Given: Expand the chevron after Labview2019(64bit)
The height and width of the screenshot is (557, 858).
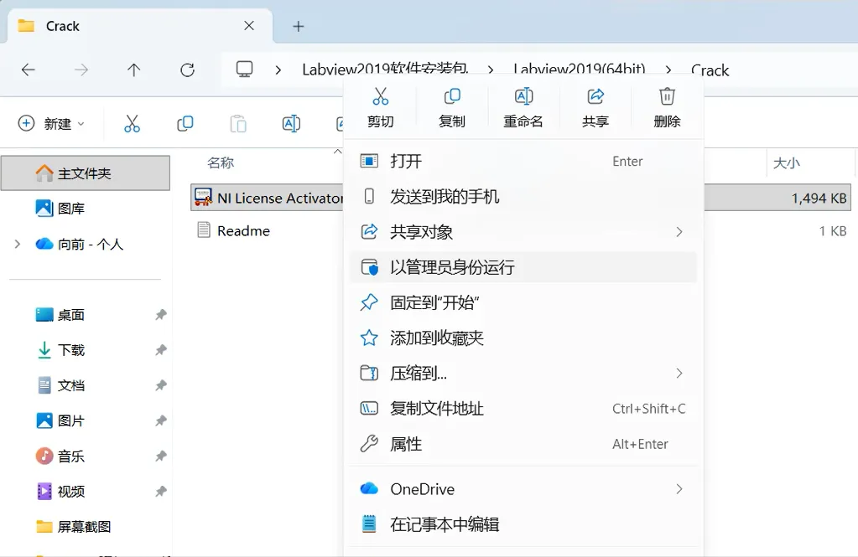Looking at the screenshot, I should pos(668,70).
